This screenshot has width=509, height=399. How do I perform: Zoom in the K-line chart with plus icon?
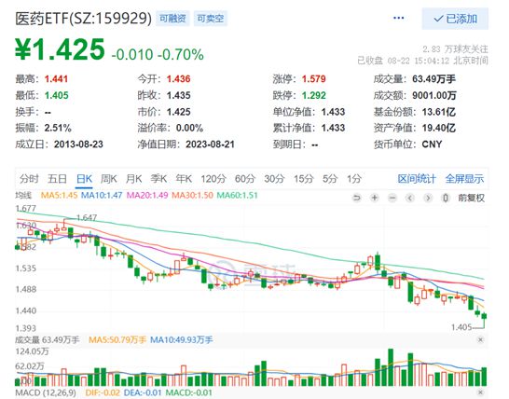pos(375,198)
